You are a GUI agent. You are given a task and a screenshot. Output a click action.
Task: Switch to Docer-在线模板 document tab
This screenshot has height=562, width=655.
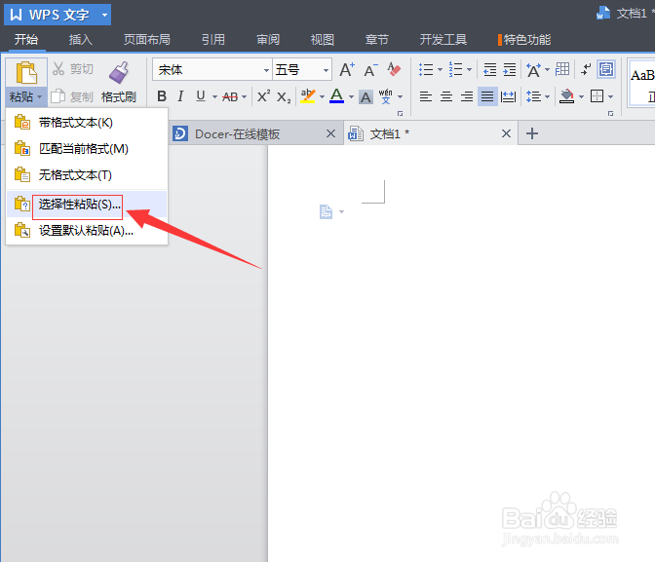tap(255, 133)
